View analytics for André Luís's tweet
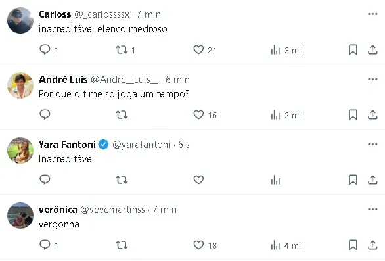Image resolution: width=385 pixels, height=261 pixels. tap(287, 115)
